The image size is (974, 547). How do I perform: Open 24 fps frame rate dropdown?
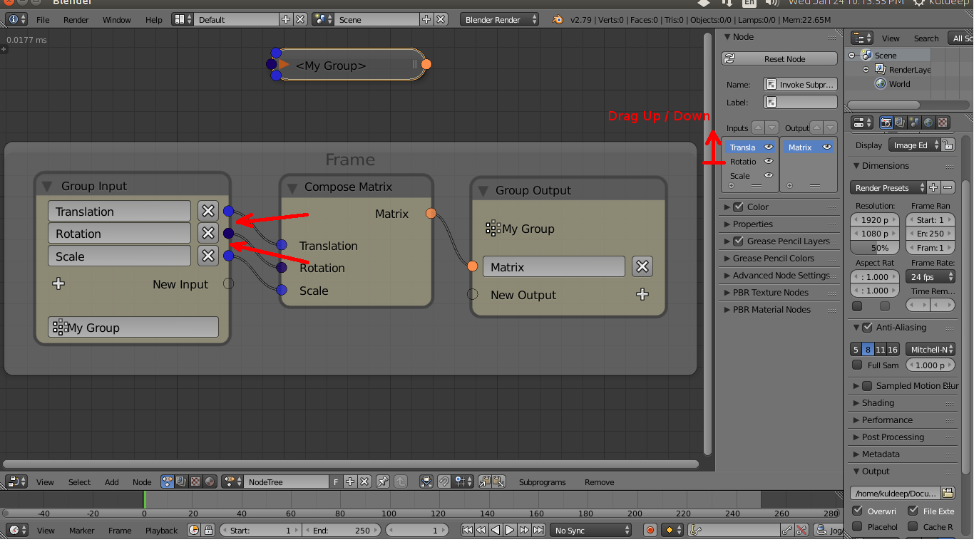point(930,276)
